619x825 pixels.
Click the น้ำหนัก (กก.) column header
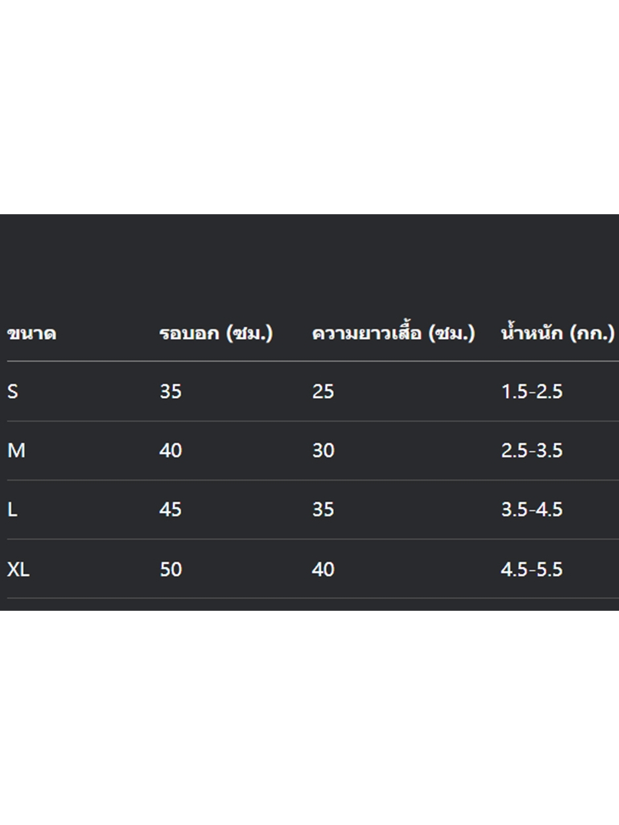[x=558, y=333]
